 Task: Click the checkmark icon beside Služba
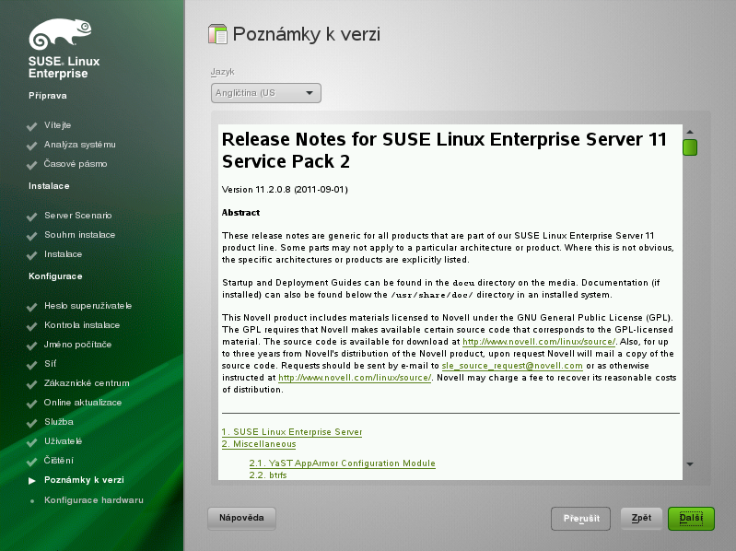[x=32, y=423]
